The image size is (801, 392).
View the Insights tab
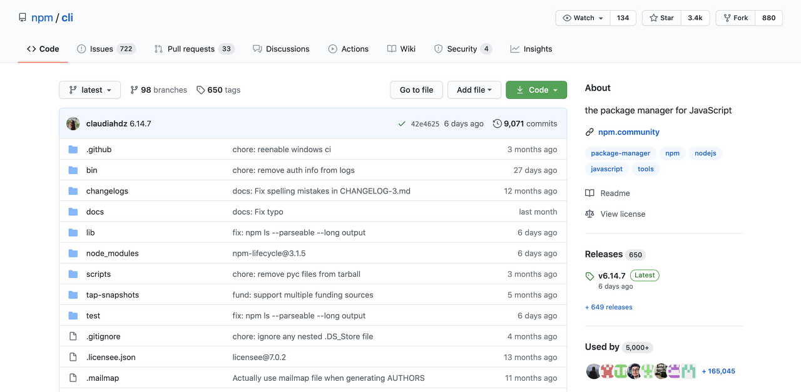[x=531, y=49]
